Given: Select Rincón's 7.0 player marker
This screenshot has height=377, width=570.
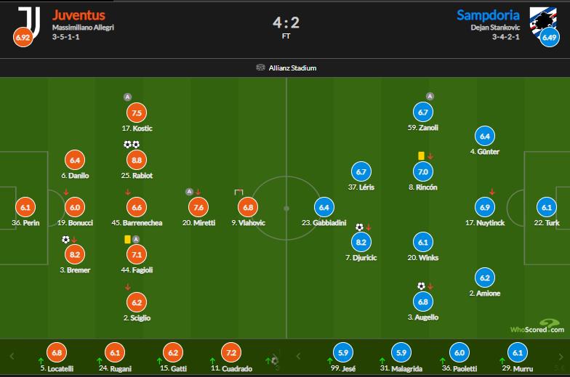Looking at the screenshot, I should click(x=422, y=172).
